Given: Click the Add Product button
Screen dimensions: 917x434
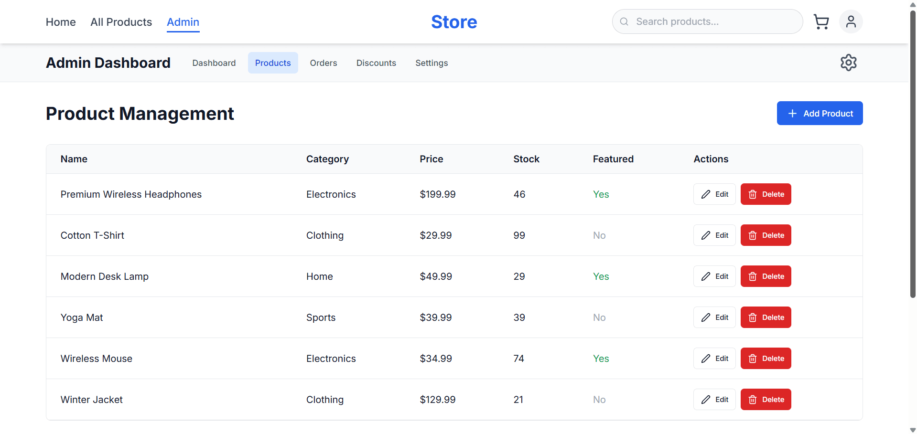Looking at the screenshot, I should tap(819, 113).
